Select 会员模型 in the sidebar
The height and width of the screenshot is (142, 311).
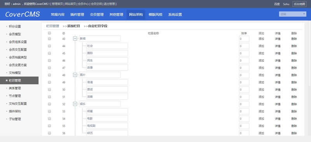click(15, 34)
